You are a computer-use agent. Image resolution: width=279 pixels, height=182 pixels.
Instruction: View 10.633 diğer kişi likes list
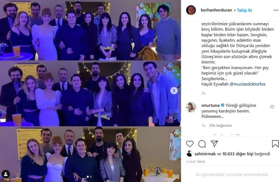point(238,154)
